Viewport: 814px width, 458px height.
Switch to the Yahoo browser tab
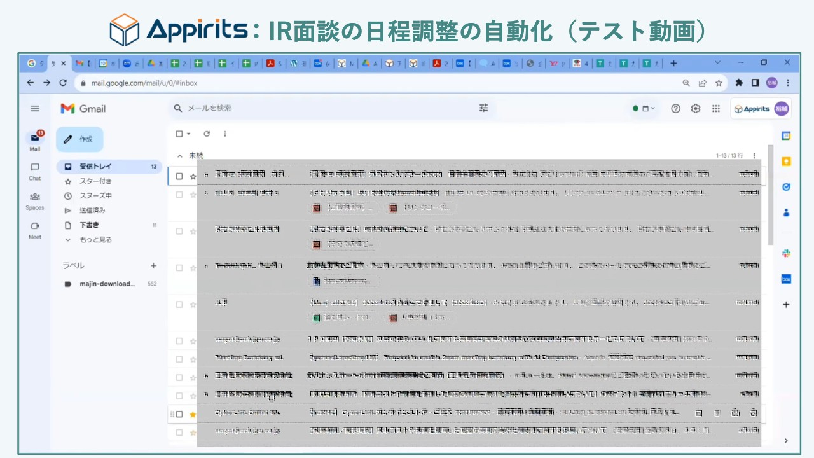coord(557,63)
